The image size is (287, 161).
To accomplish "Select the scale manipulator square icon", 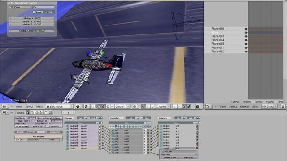I will tap(112, 106).
